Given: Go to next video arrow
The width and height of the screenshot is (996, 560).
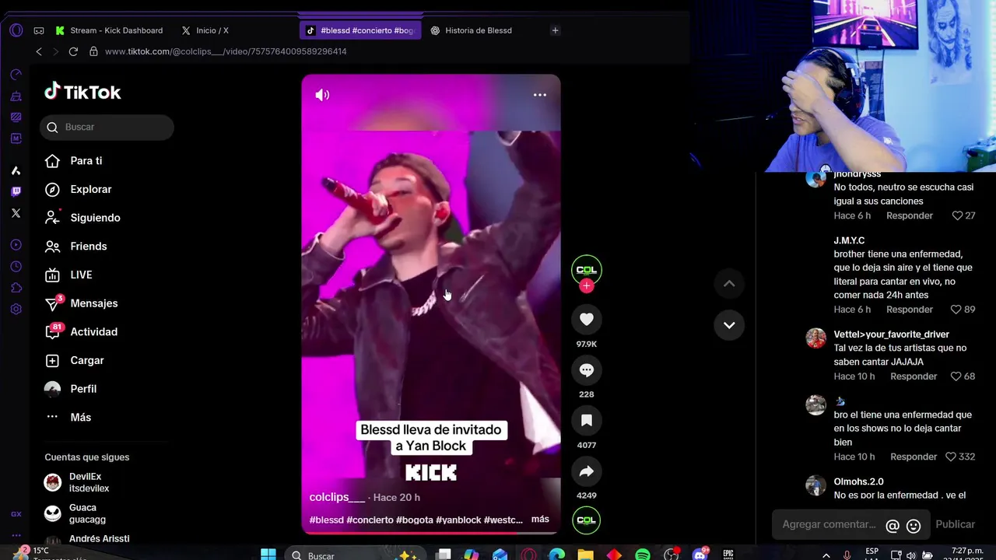Looking at the screenshot, I should click(x=729, y=325).
